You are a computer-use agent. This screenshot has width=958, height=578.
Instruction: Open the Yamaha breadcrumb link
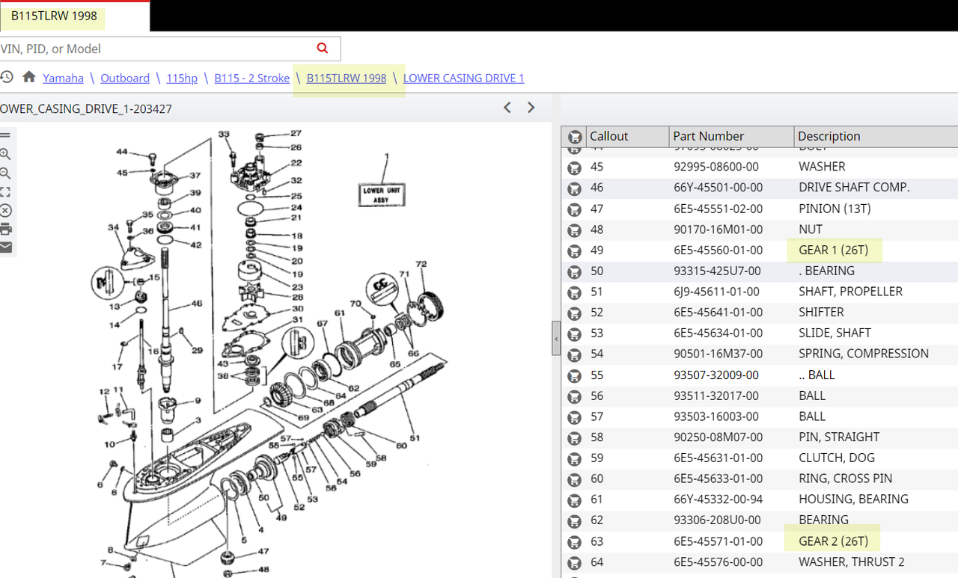63,78
